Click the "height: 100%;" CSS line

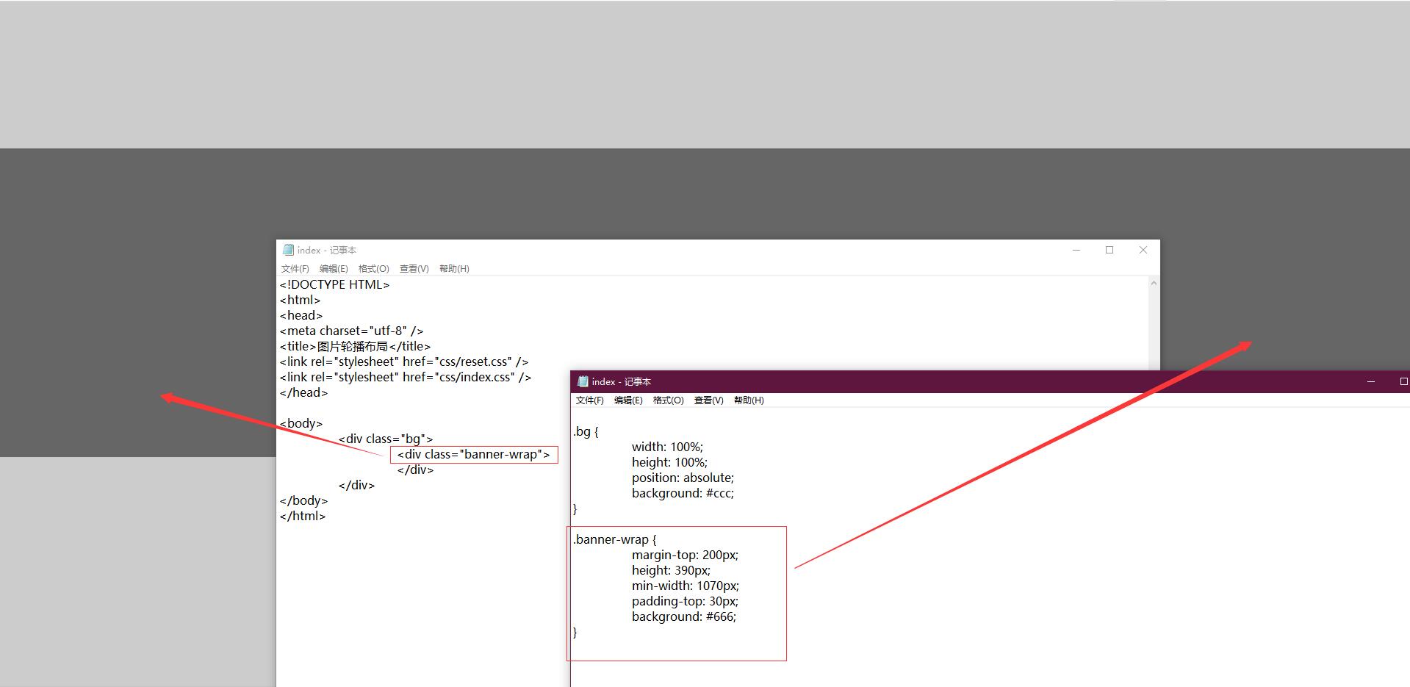tap(669, 462)
